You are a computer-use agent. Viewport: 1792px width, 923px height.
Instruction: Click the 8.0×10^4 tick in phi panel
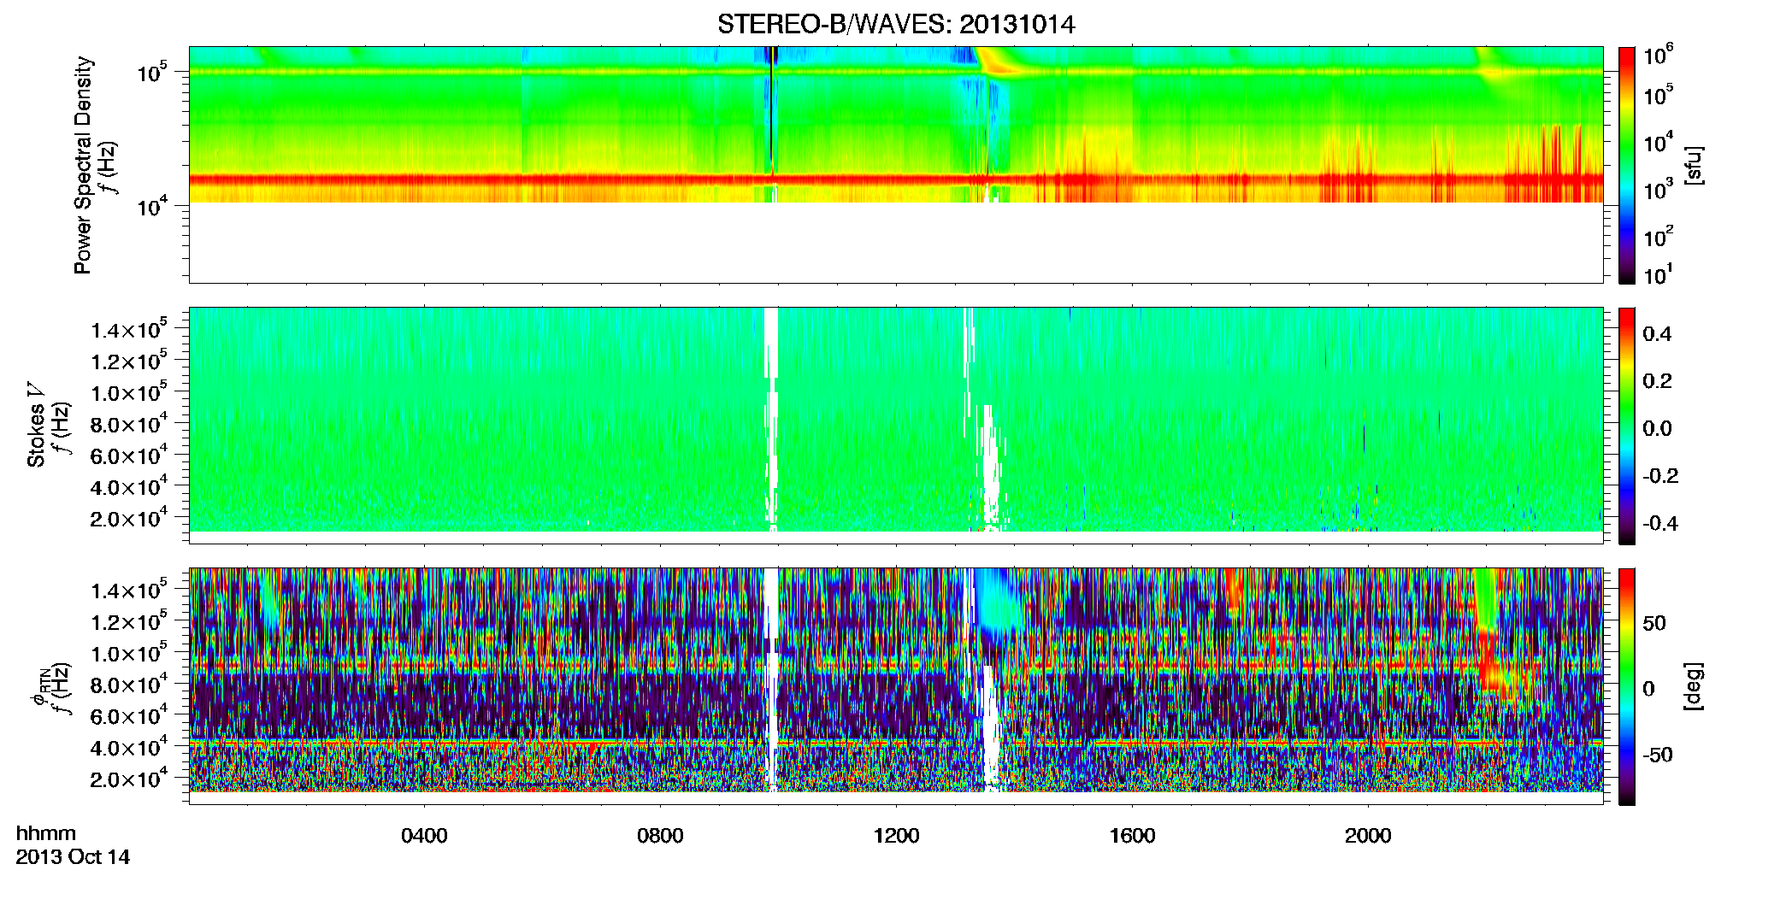pos(129,684)
